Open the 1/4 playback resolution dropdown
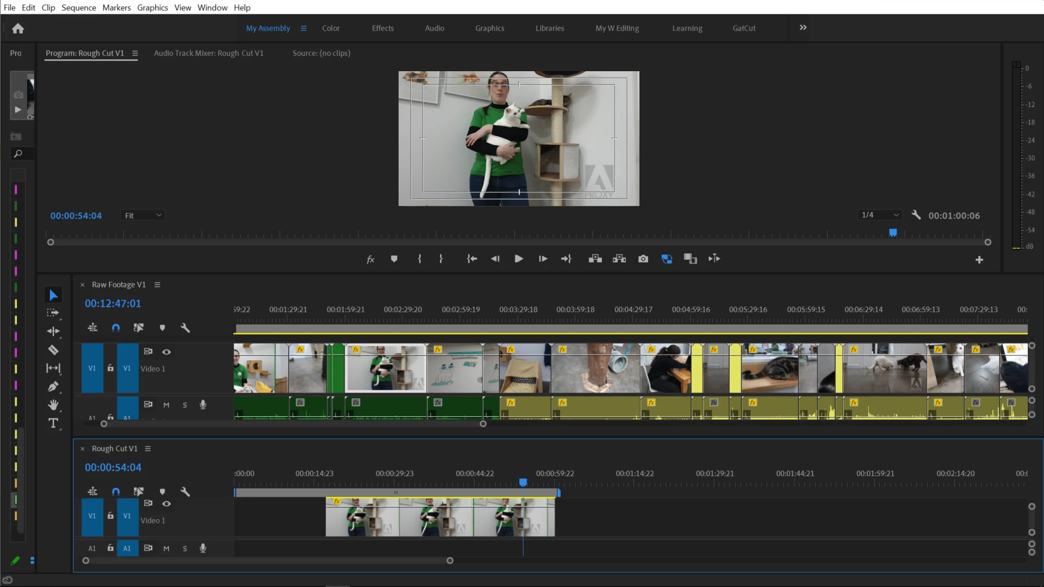1044x587 pixels. coord(880,215)
